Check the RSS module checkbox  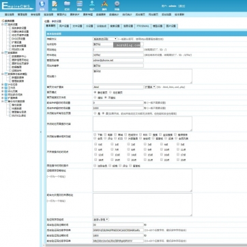(141, 134)
